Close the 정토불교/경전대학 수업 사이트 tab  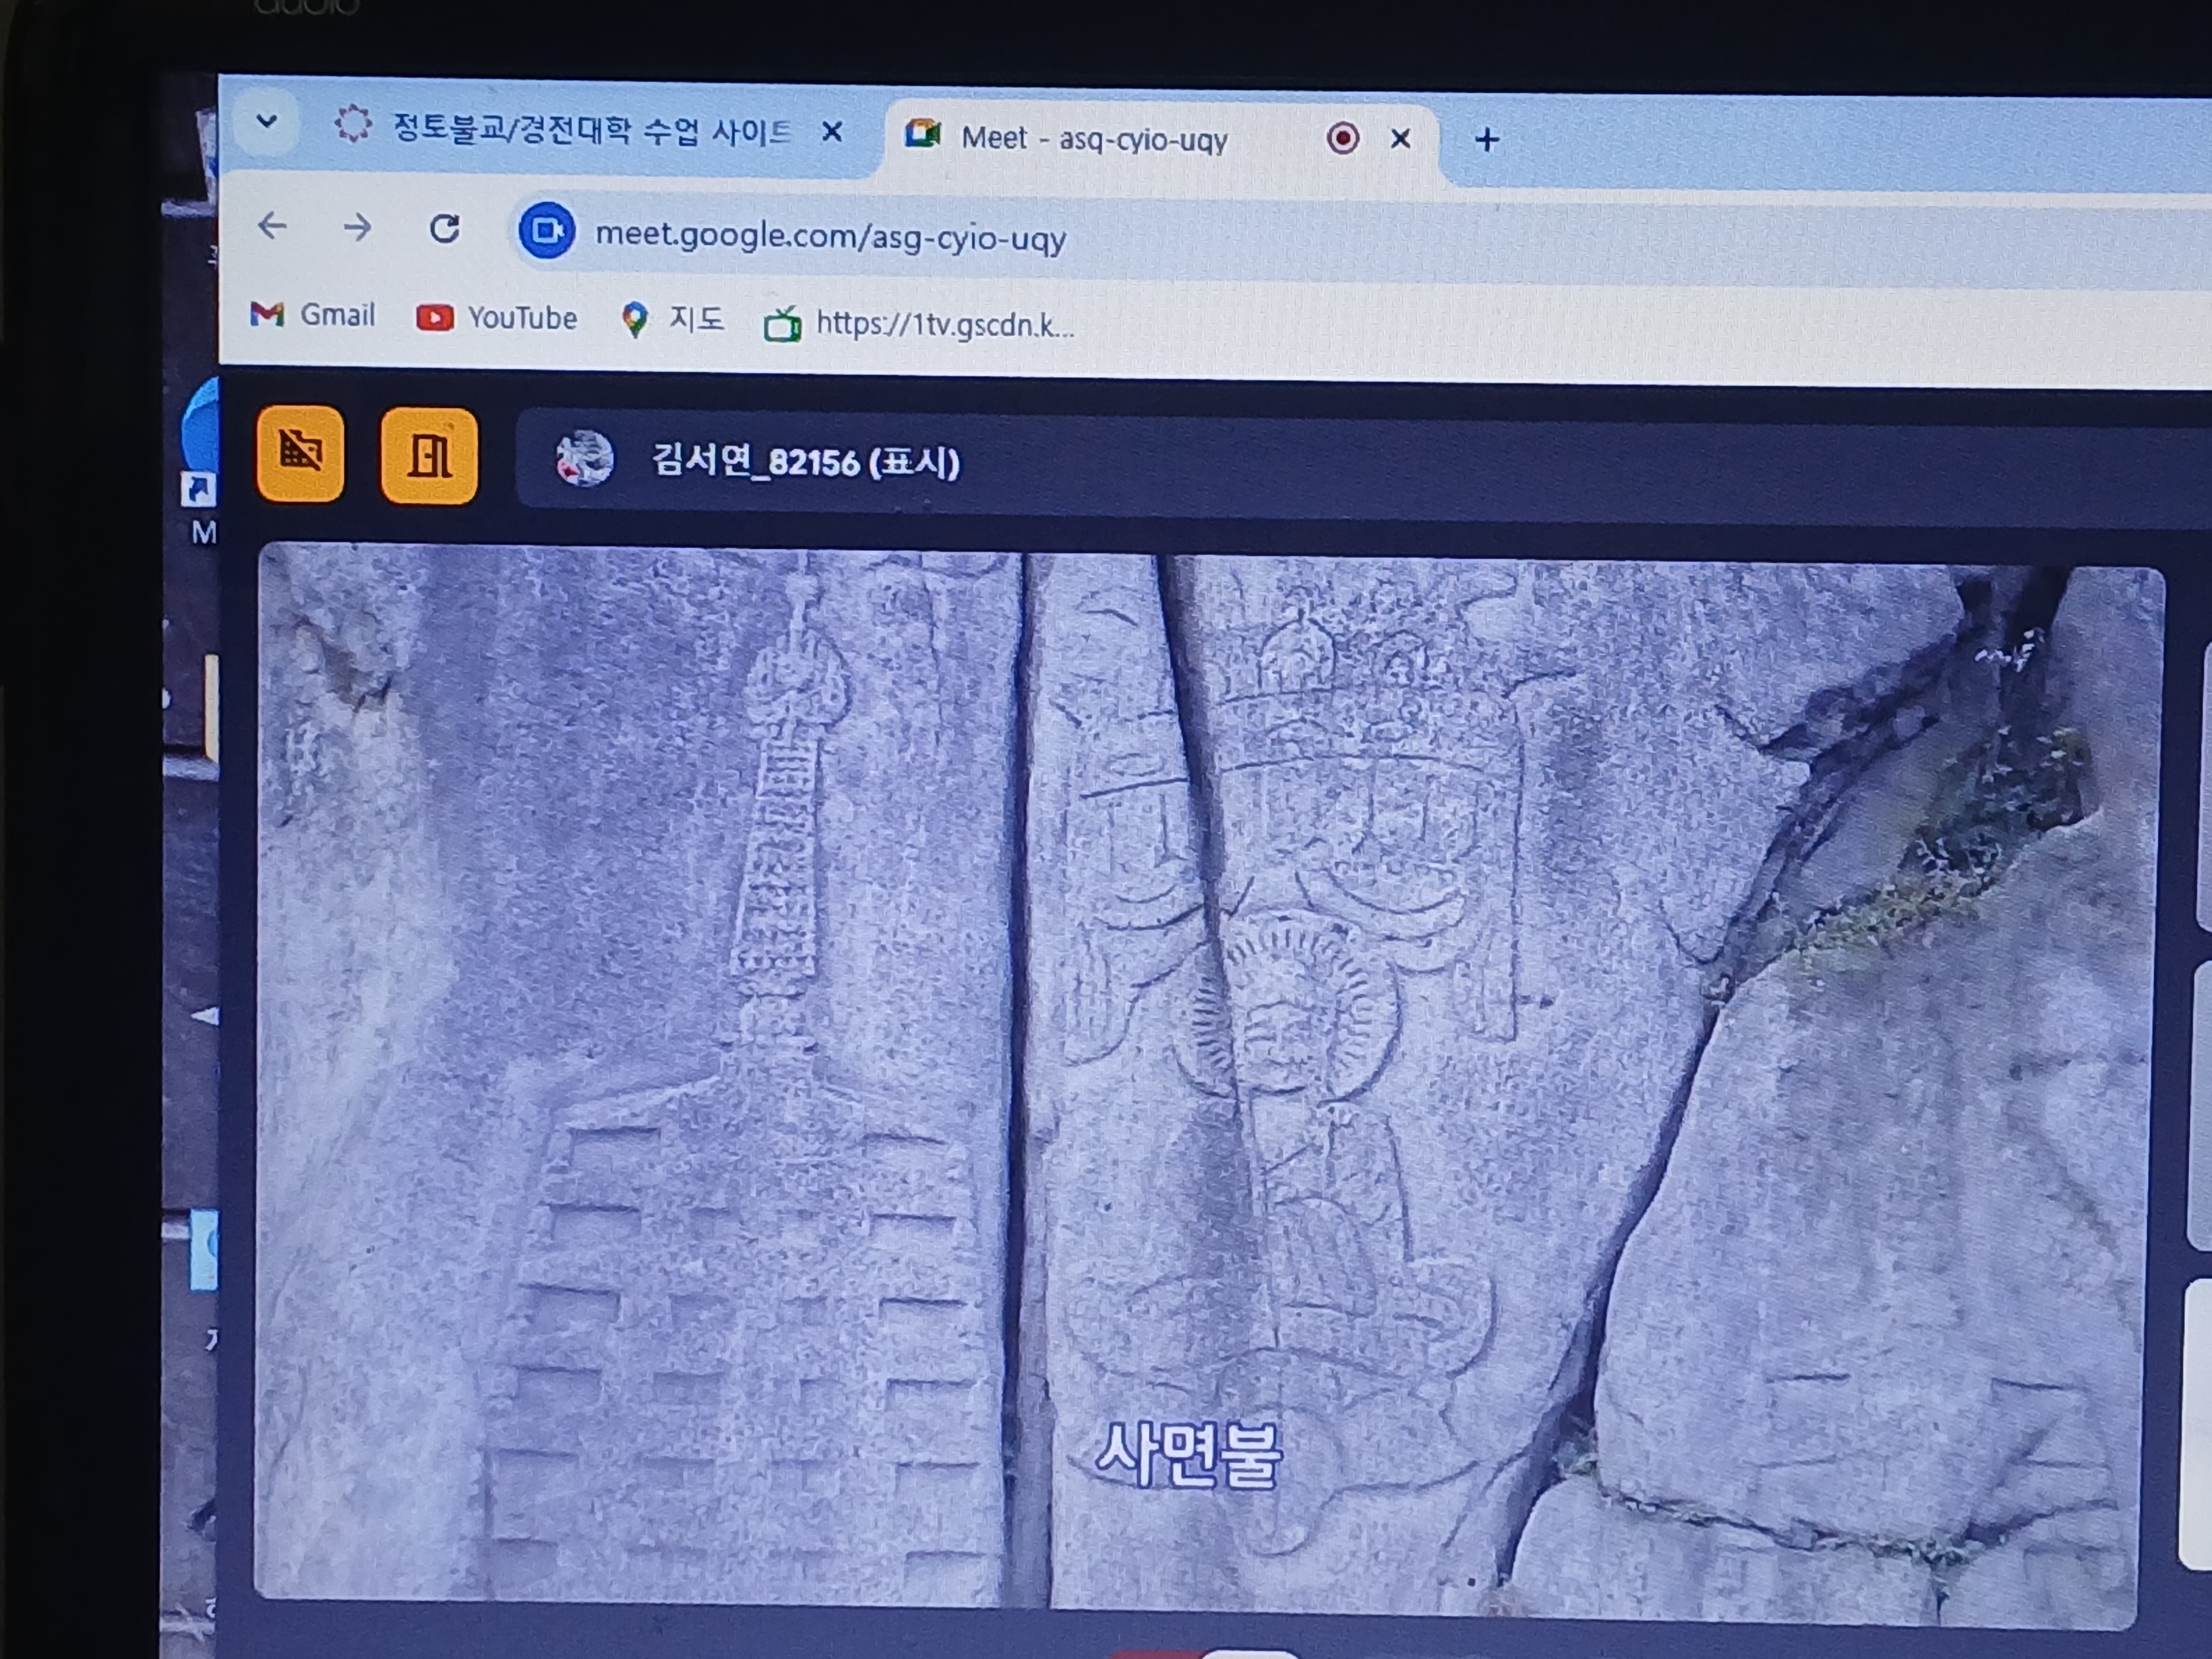pos(831,132)
